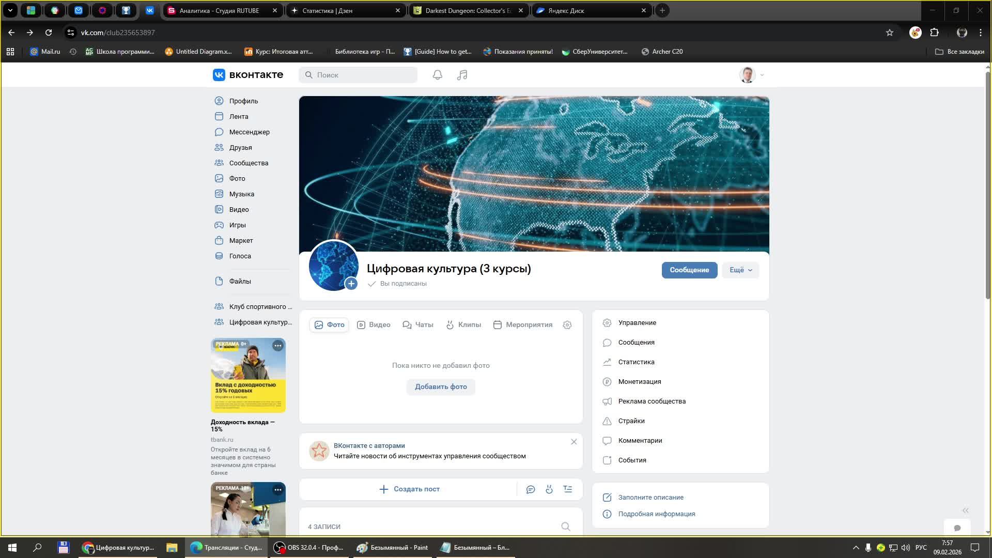Viewport: 992px width, 558px height.
Task: Click the plus badge on community avatar
Action: tap(351, 284)
